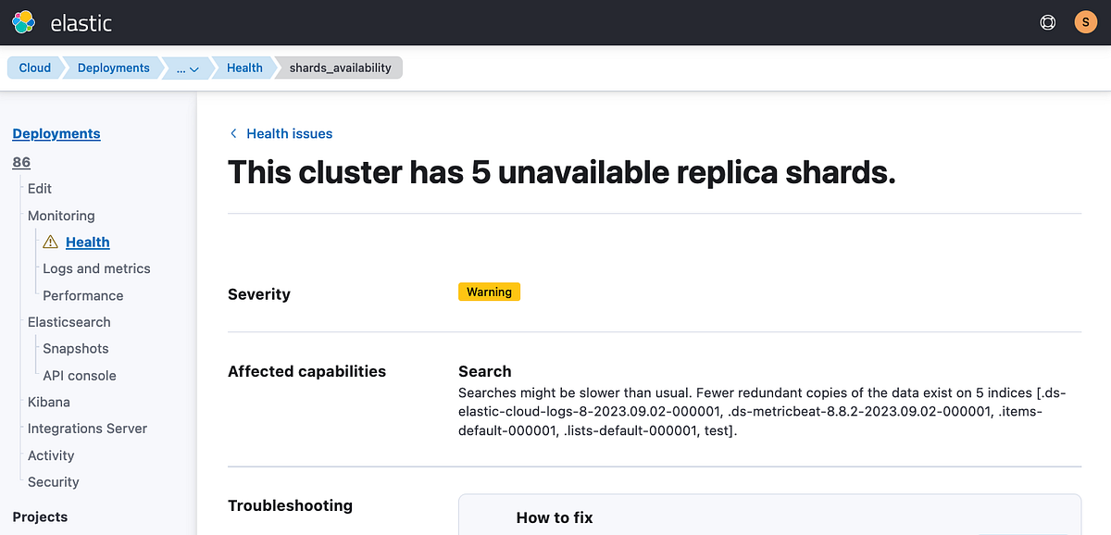
Task: Open the Performance monitoring page
Action: pos(82,295)
